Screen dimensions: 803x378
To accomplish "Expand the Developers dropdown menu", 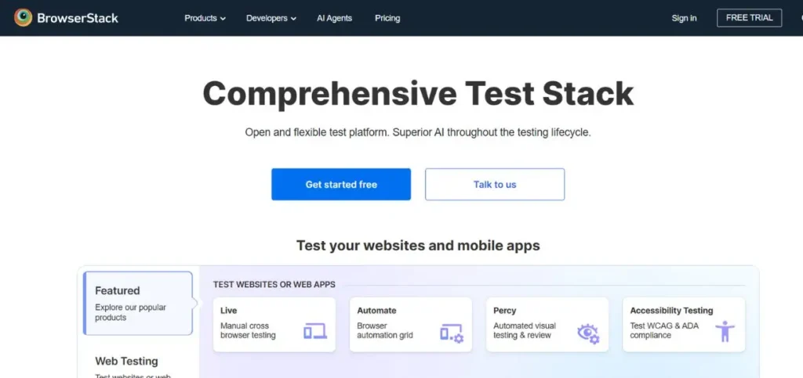I will click(x=271, y=18).
